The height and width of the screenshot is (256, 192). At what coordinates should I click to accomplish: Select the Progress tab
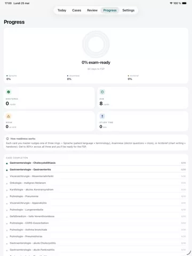(110, 10)
